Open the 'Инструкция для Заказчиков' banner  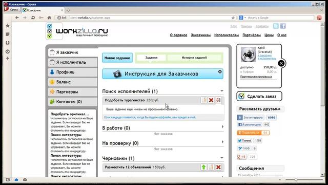tap(162, 74)
